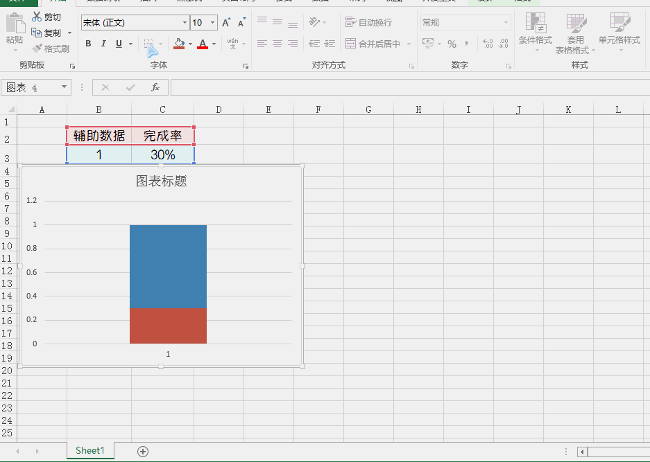Click Merge and Center (合并后居中)
This screenshot has width=650, height=462.
point(373,44)
